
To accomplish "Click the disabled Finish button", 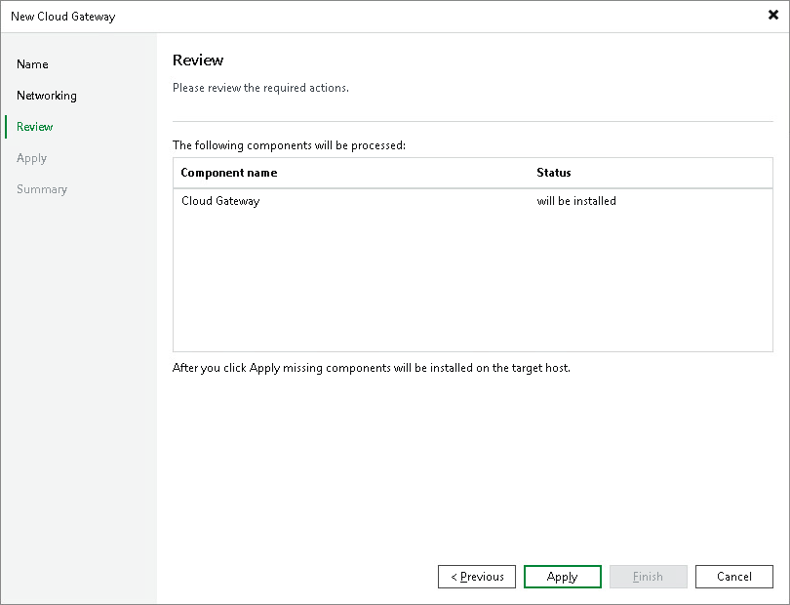I will (x=649, y=577).
